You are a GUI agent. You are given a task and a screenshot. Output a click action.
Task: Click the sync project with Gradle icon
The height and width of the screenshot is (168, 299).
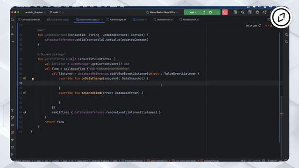tap(235, 12)
